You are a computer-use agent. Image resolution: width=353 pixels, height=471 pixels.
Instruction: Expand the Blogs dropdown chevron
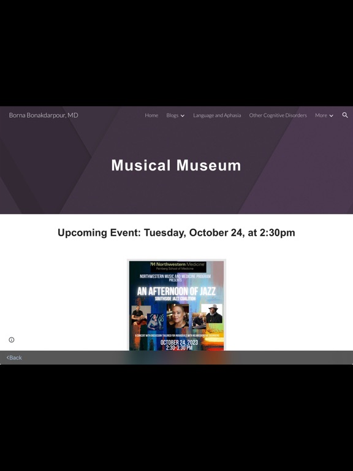click(x=183, y=116)
